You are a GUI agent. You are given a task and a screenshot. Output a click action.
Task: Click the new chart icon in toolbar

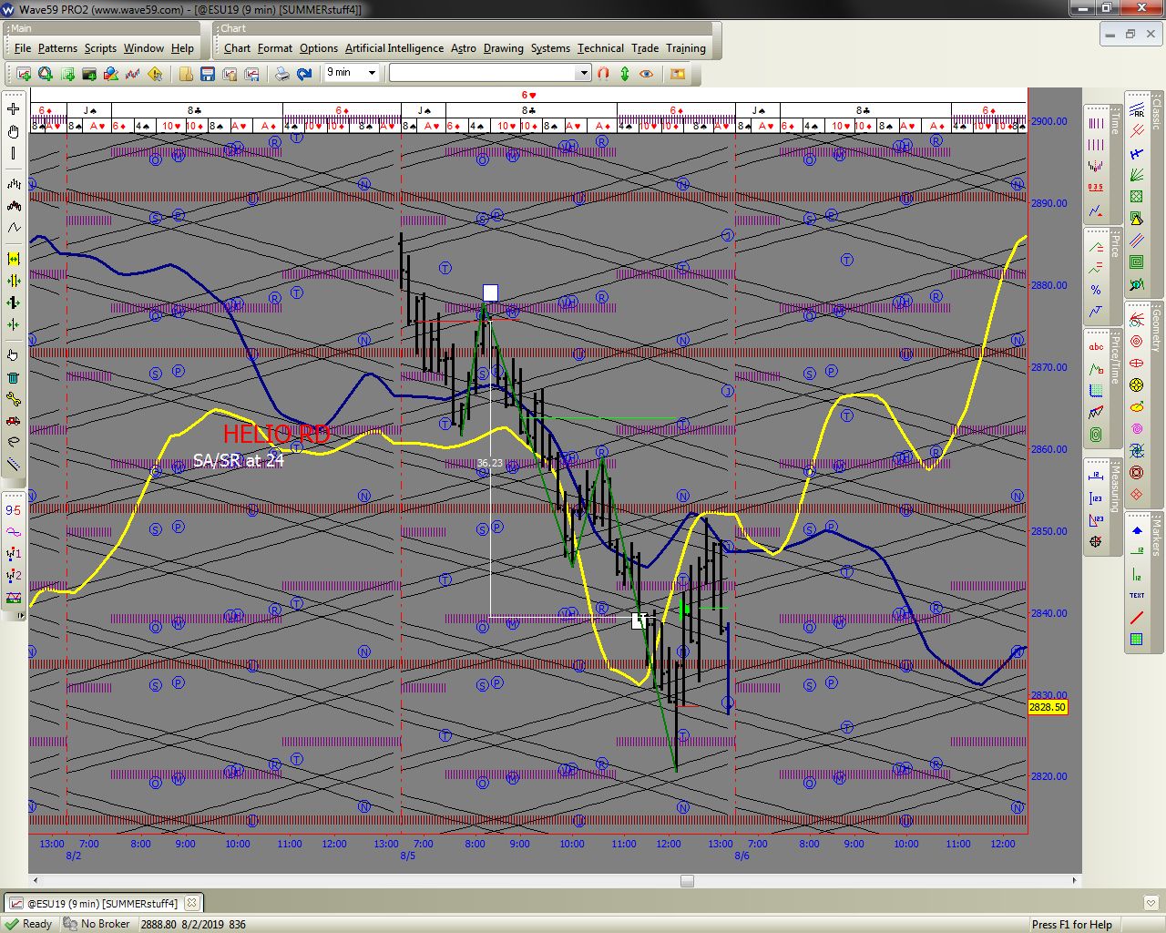pyautogui.click(x=24, y=74)
